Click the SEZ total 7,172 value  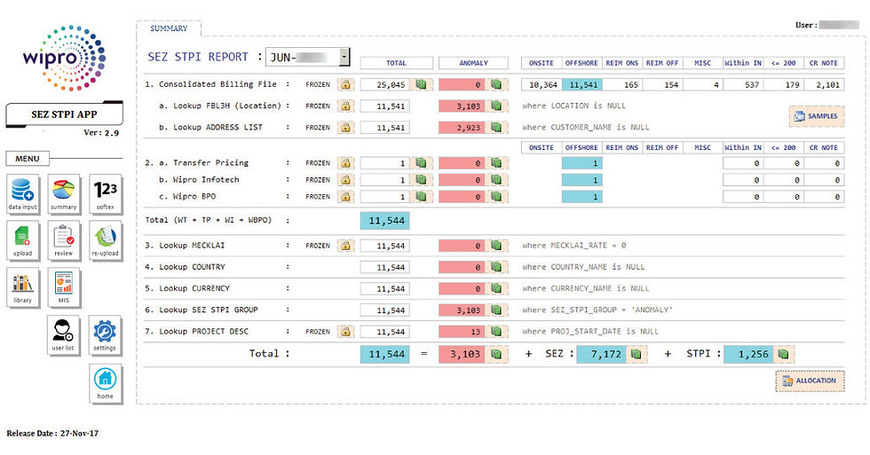tap(602, 354)
